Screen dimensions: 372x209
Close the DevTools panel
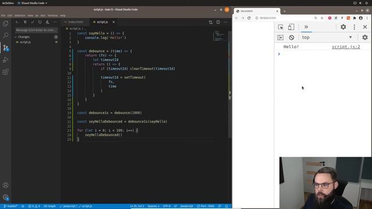click(365, 27)
